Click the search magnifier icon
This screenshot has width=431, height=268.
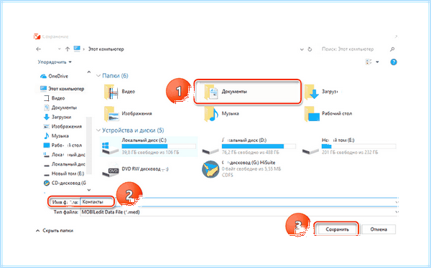click(x=392, y=49)
